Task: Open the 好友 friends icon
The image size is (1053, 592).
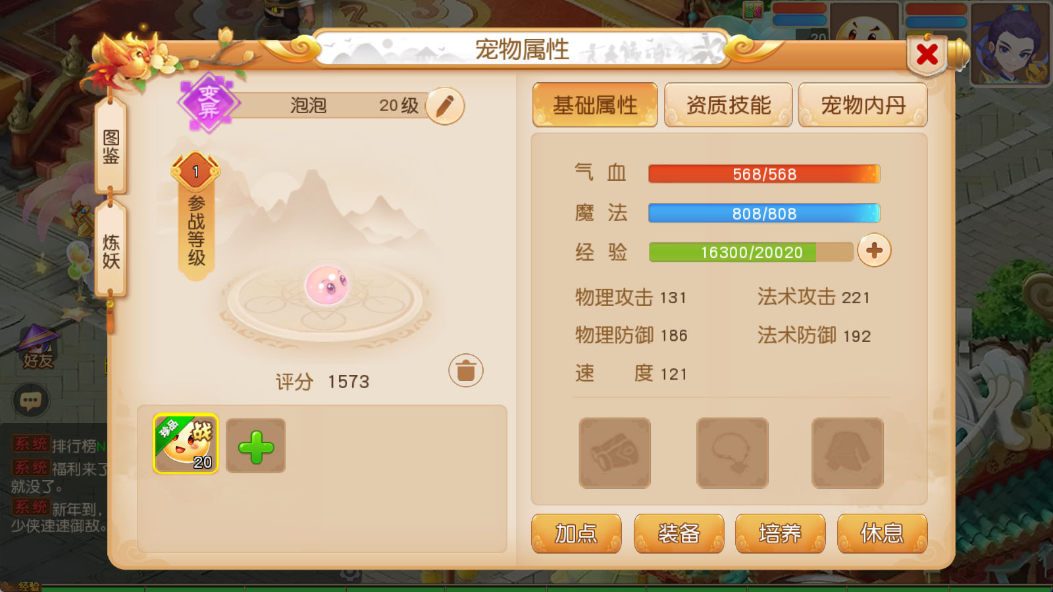Action: 38,347
